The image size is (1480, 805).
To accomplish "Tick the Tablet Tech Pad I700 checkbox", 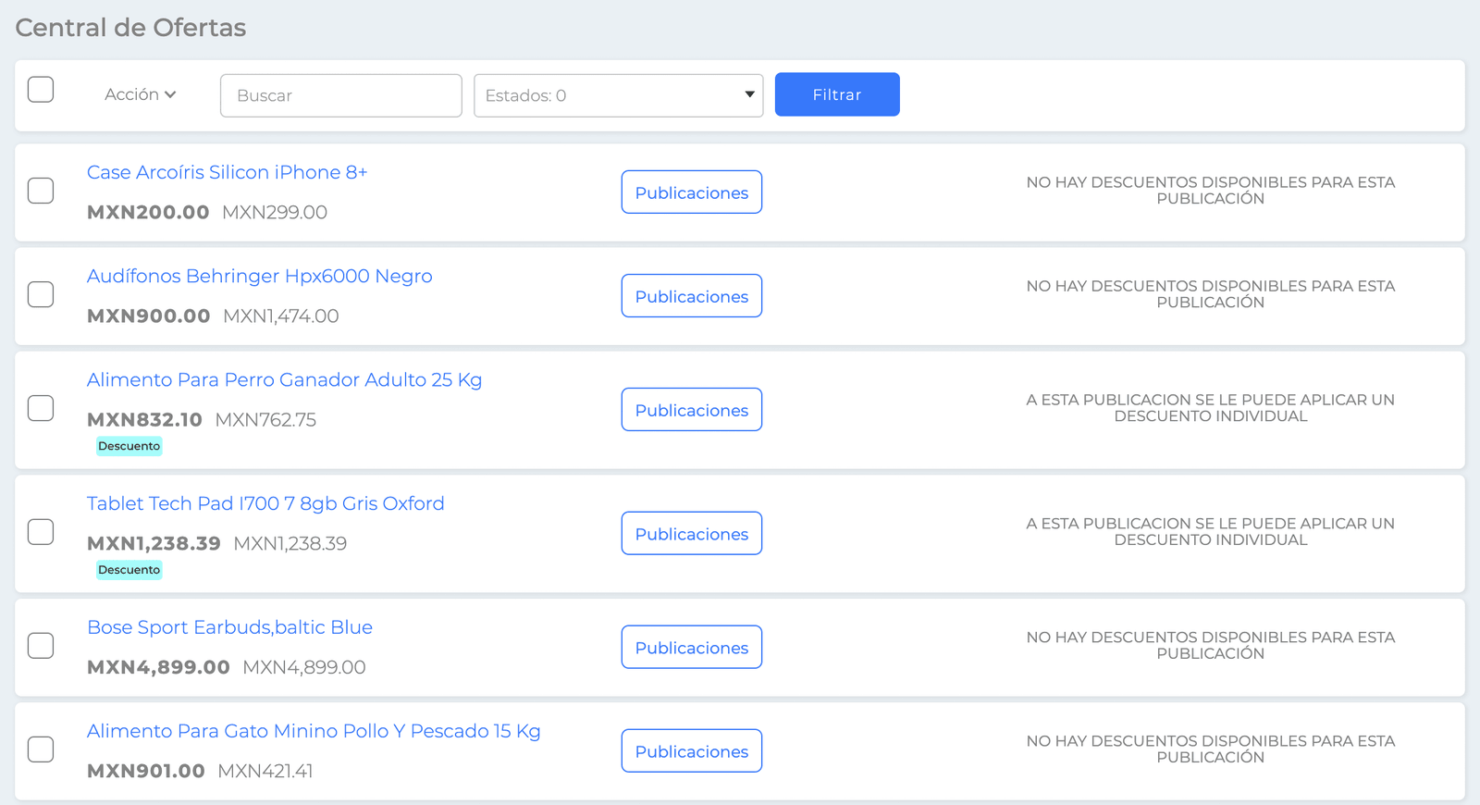I will [x=41, y=532].
